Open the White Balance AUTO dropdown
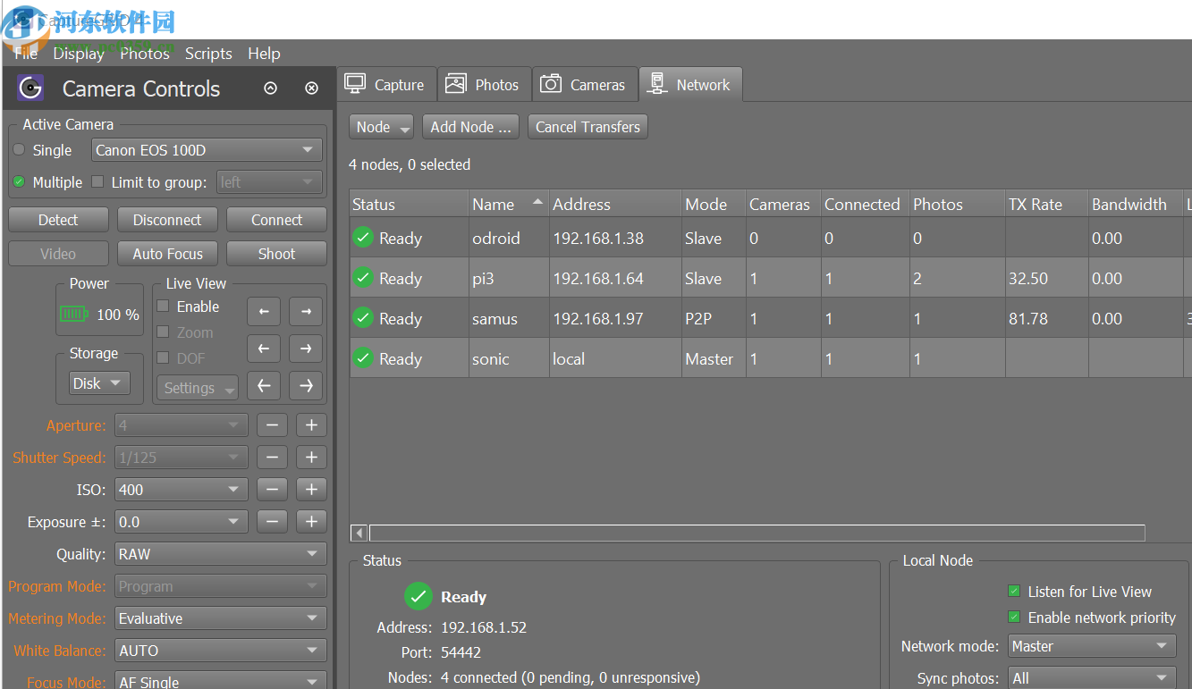Image resolution: width=1192 pixels, height=689 pixels. tap(221, 651)
